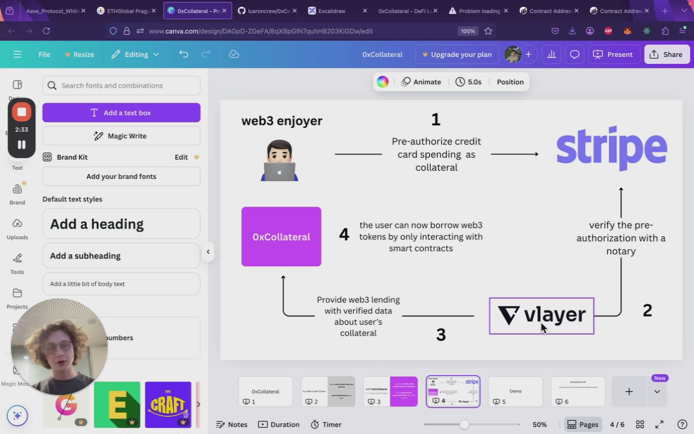The width and height of the screenshot is (694, 434).
Task: Open the MetaMask fox extension icon
Action: [x=627, y=31]
